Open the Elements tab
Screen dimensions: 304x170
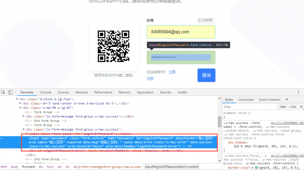click(x=27, y=92)
